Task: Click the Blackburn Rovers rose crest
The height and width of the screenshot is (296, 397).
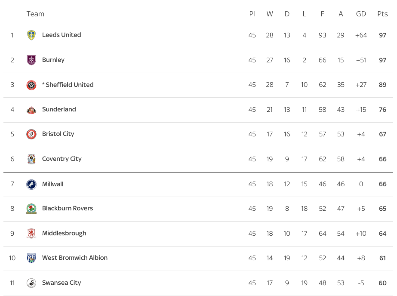Action: tap(31, 209)
